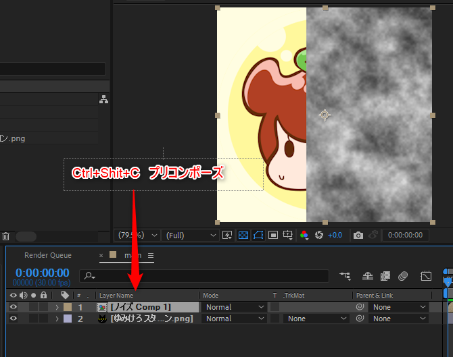Open Show Channel color management icon
Screen dimensions: 453x357
pos(304,236)
